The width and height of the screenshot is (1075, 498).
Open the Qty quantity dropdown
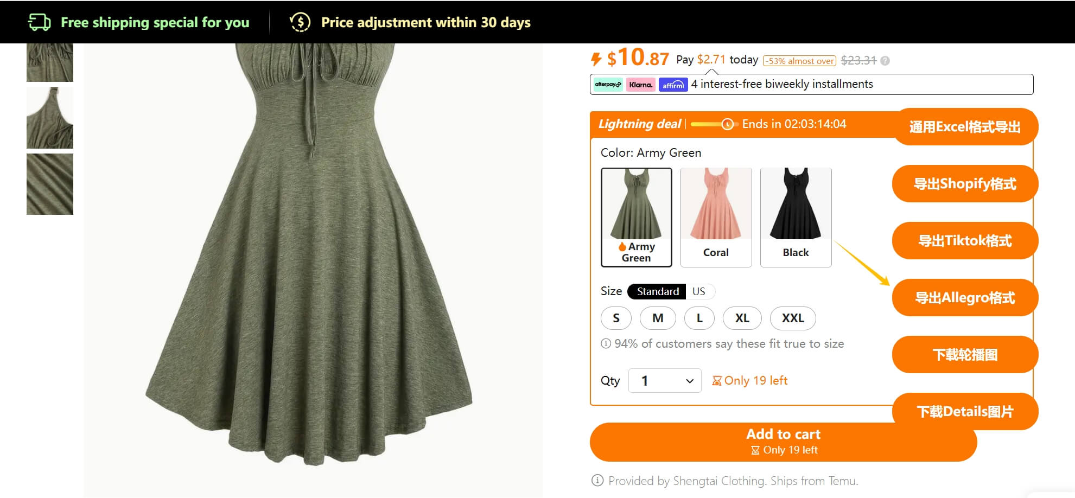(x=665, y=381)
